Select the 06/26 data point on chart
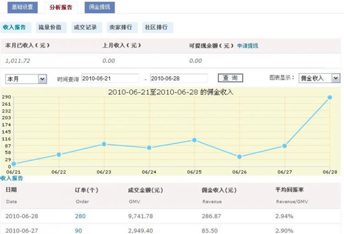Screen dimensions: 344x234 pyautogui.click(x=240, y=157)
